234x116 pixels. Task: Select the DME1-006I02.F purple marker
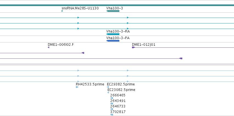point(48,47)
